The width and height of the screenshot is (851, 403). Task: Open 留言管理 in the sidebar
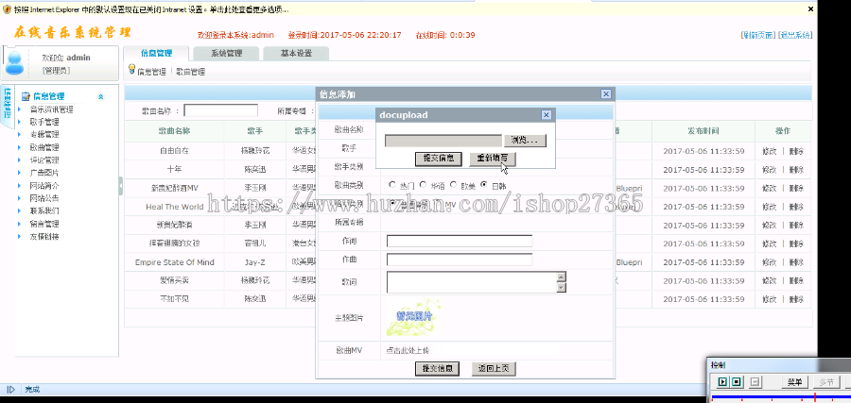click(x=44, y=224)
